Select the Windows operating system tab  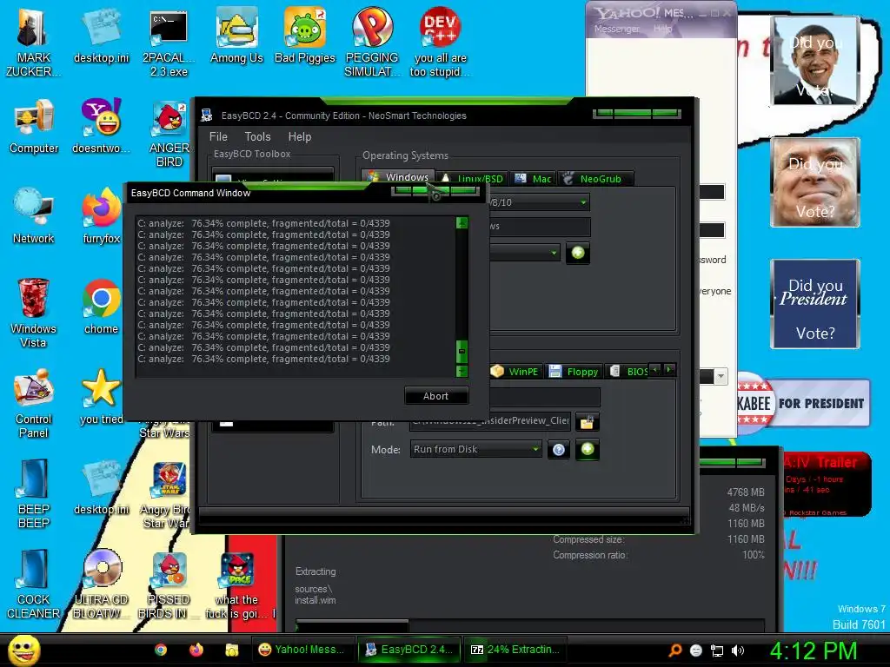(398, 177)
